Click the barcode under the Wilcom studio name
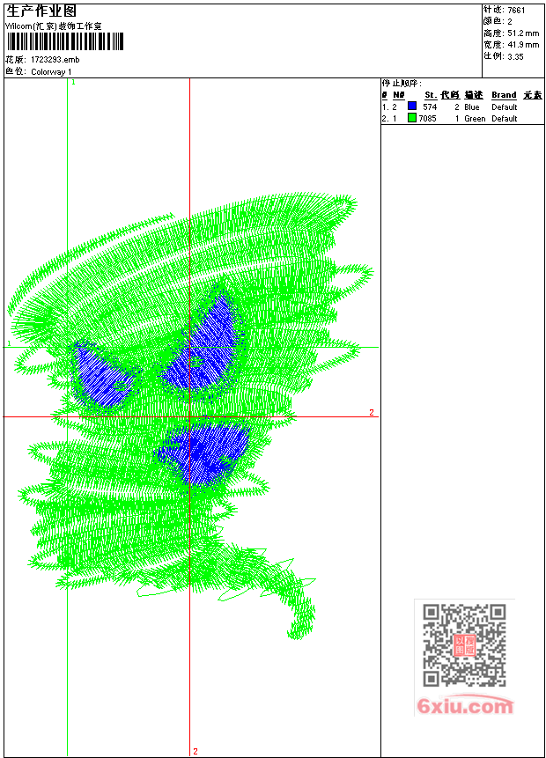Image resolution: width=546 pixels, height=758 pixels. click(x=65, y=41)
